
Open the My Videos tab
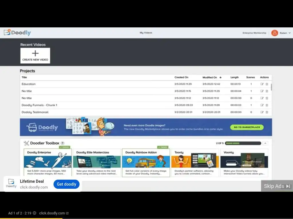click(146, 33)
